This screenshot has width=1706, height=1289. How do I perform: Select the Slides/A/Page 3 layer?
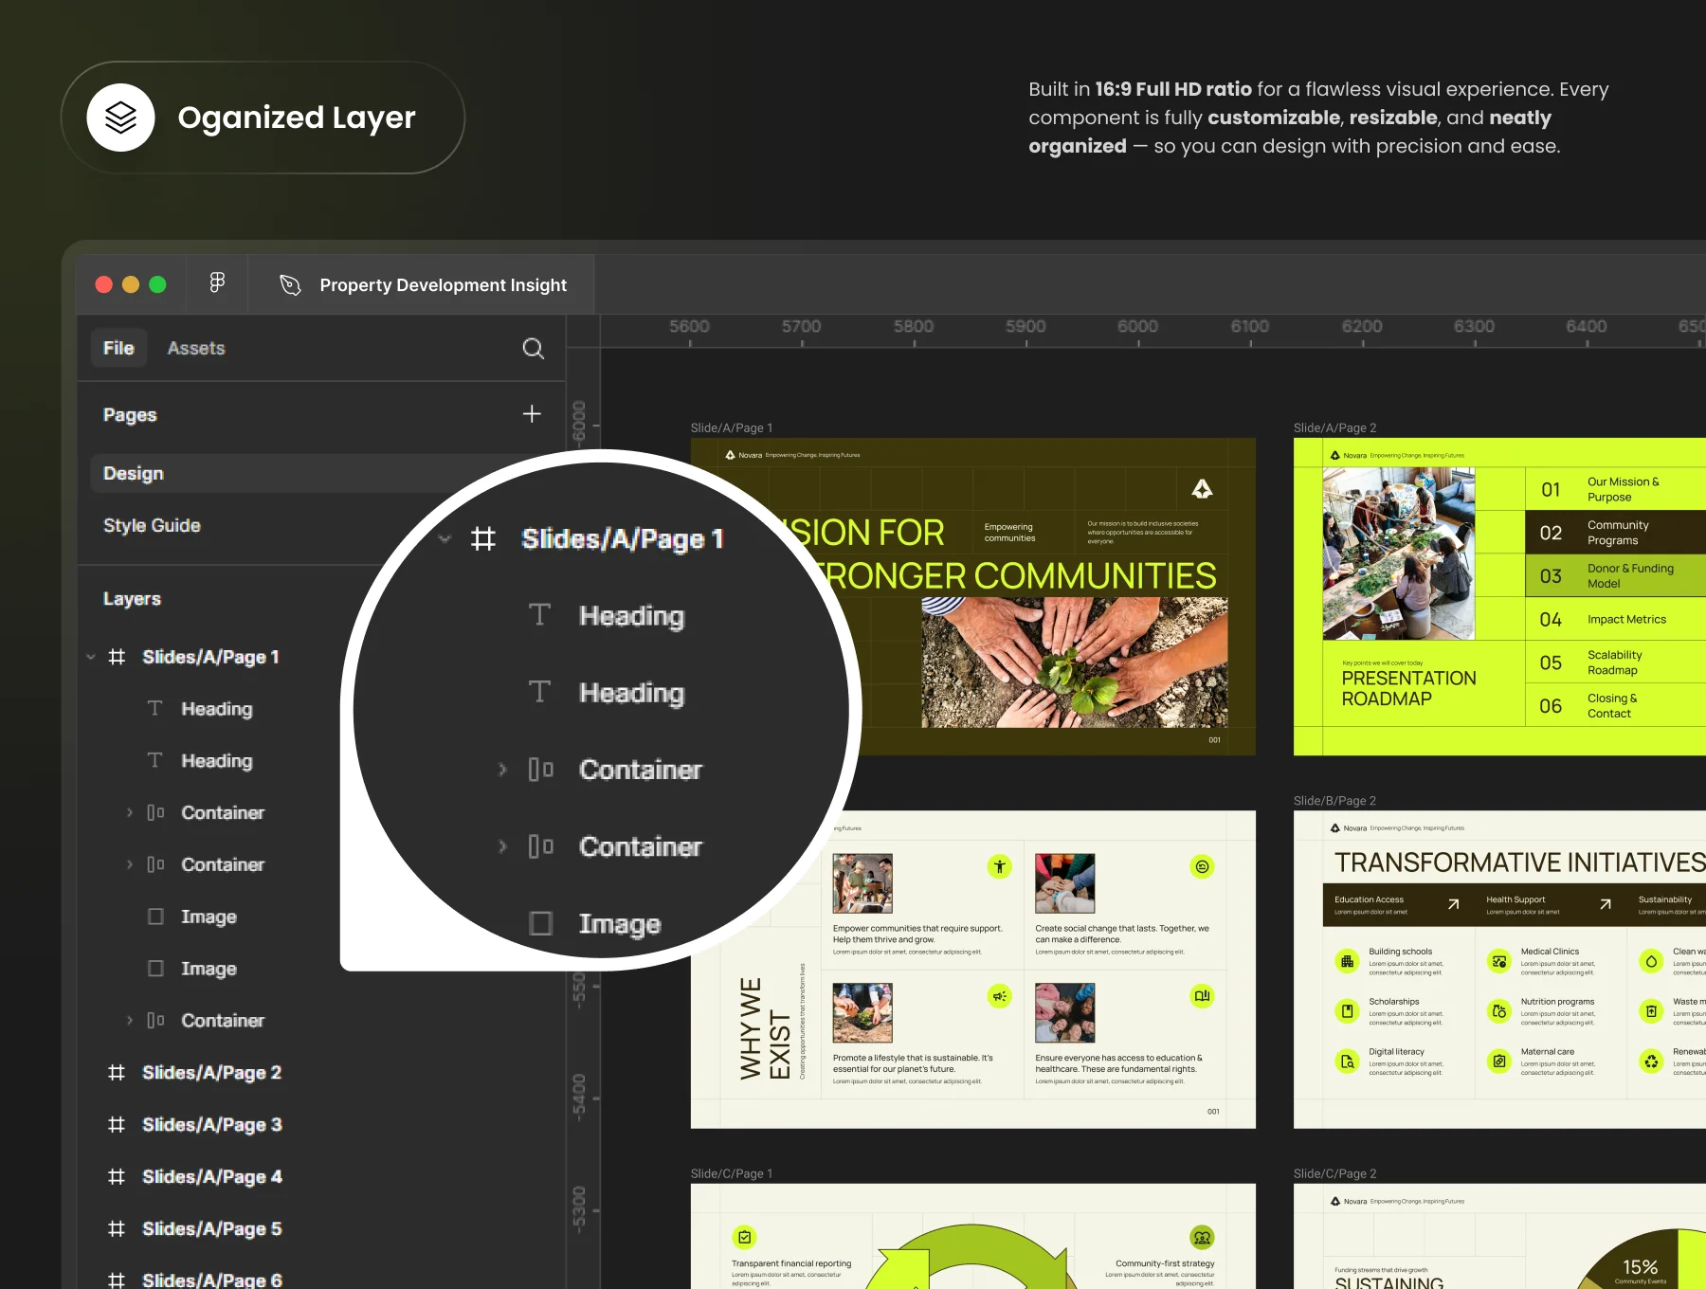(x=212, y=1124)
